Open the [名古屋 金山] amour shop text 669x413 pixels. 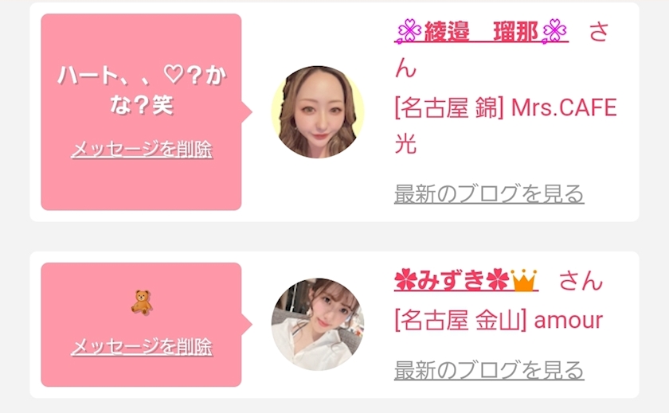point(499,320)
